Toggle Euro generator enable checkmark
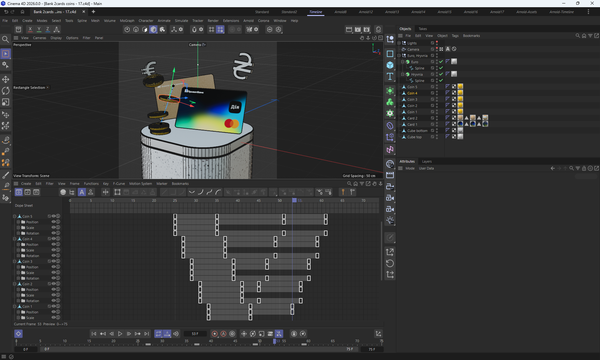 point(441,62)
